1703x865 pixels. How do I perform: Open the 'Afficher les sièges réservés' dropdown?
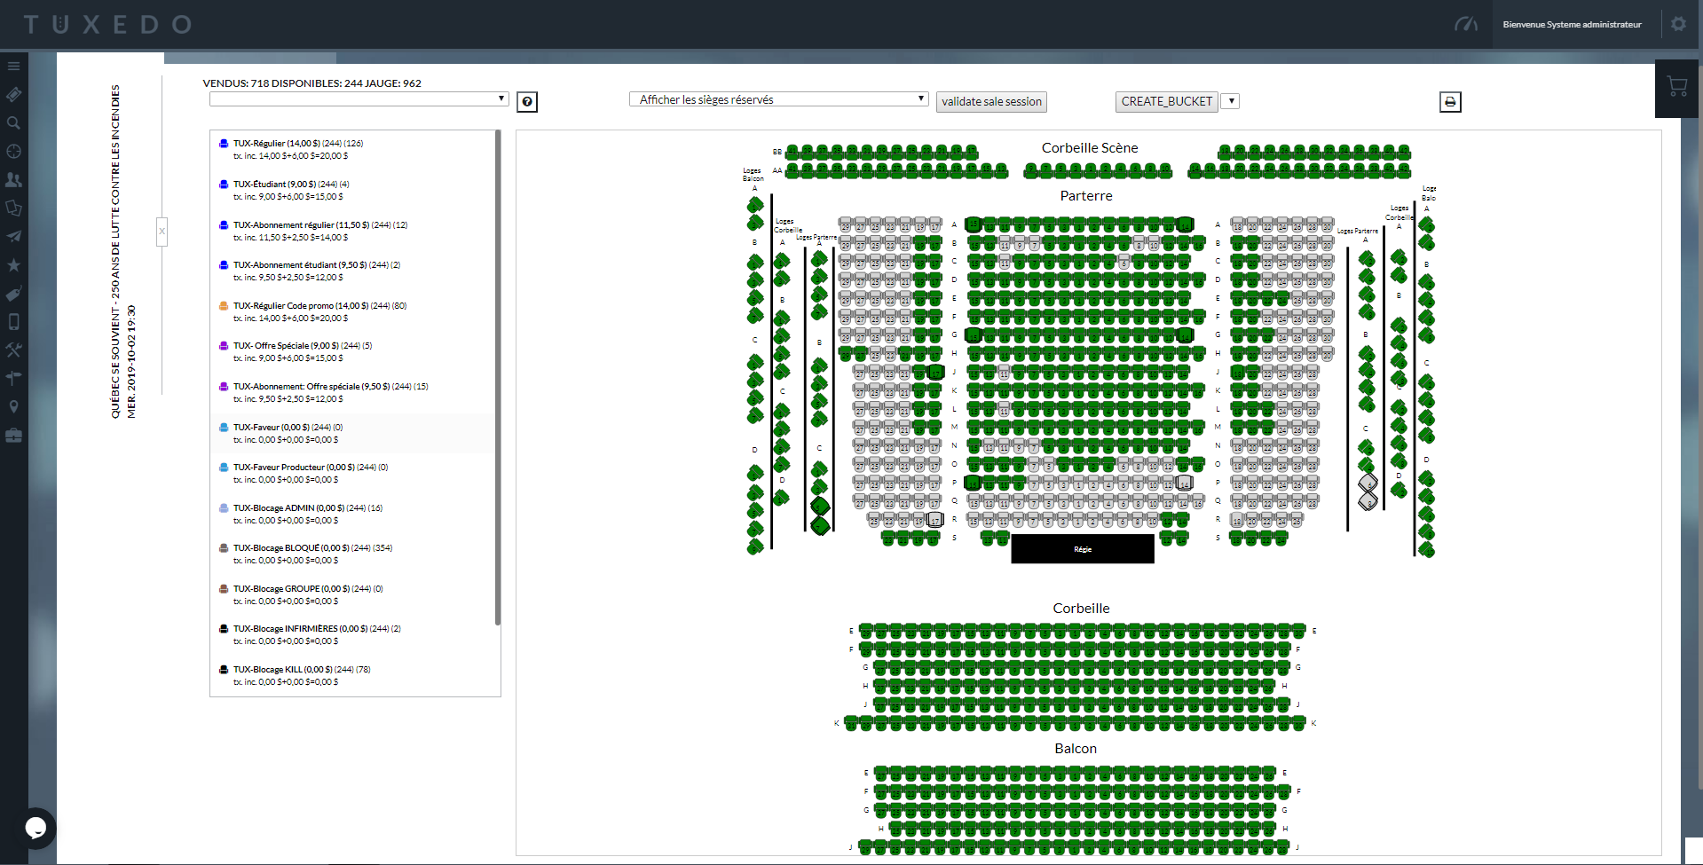pyautogui.click(x=778, y=99)
